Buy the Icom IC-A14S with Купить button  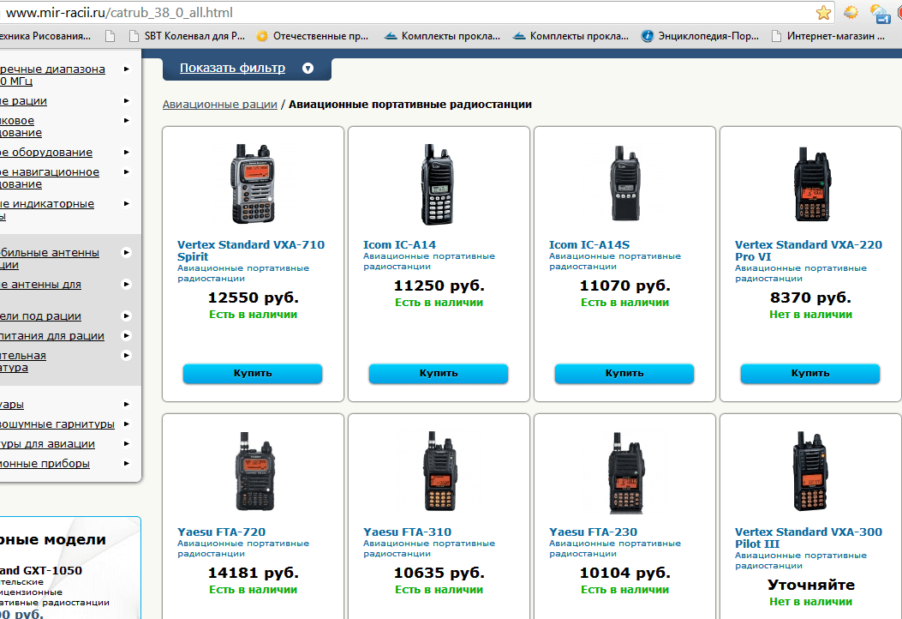pyautogui.click(x=624, y=373)
